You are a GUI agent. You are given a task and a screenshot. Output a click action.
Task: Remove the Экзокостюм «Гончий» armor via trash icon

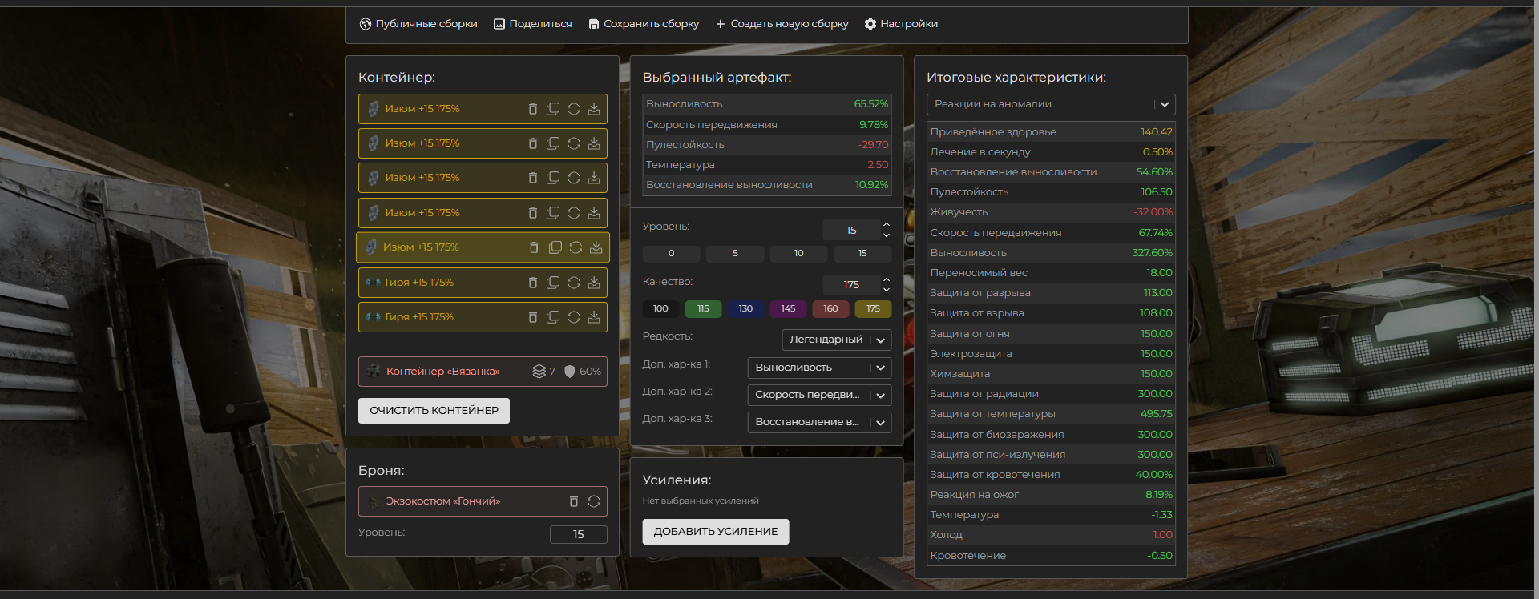click(x=574, y=501)
